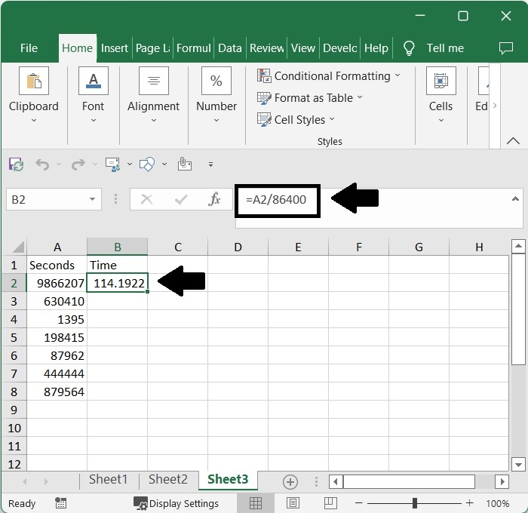Click the zoom slider handle
The width and height of the screenshot is (528, 513).
point(415,503)
